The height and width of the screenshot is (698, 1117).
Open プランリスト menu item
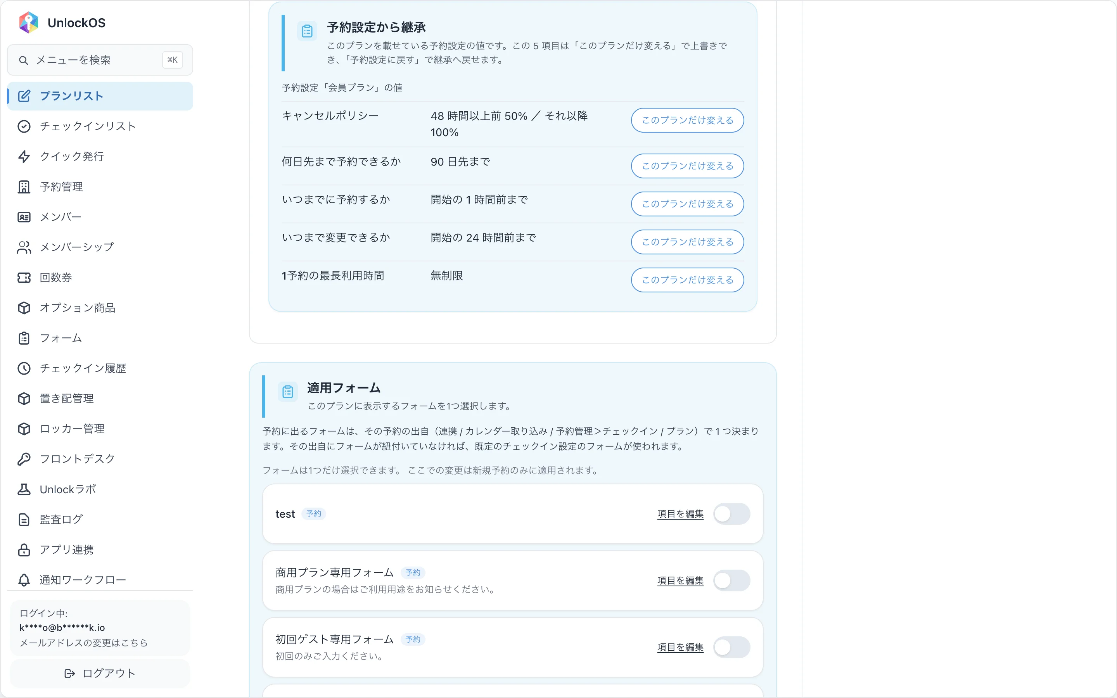[100, 96]
